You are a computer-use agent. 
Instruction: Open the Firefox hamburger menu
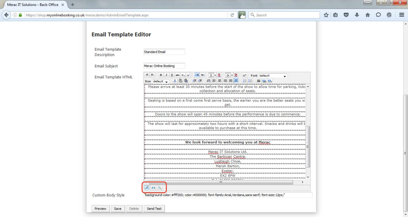(402, 15)
